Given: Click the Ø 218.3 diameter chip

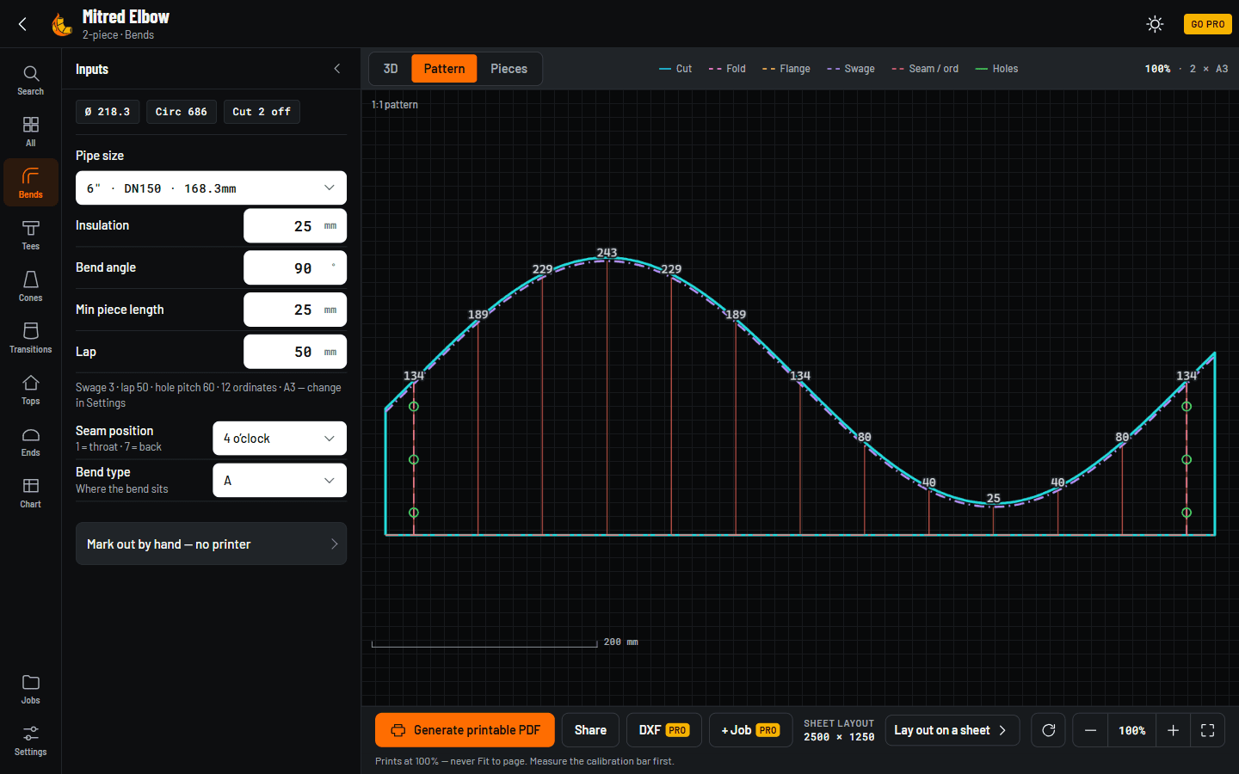Looking at the screenshot, I should [108, 112].
